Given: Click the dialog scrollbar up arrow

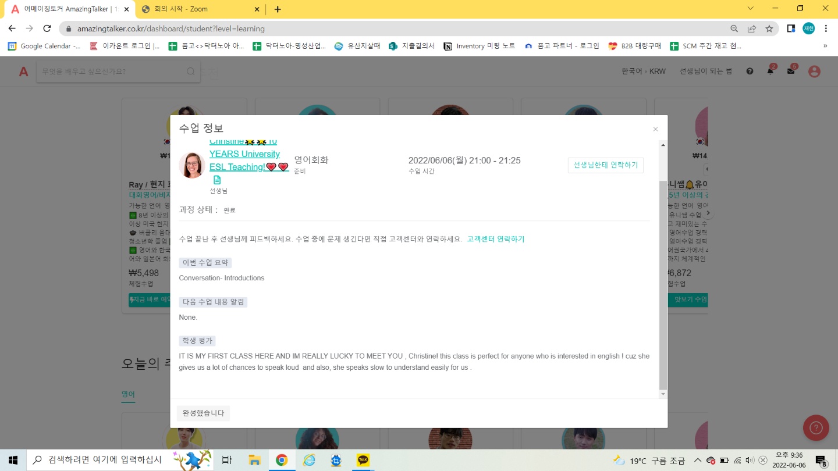Looking at the screenshot, I should coord(663,145).
